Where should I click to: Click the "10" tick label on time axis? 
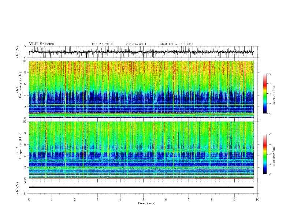click(257, 199)
